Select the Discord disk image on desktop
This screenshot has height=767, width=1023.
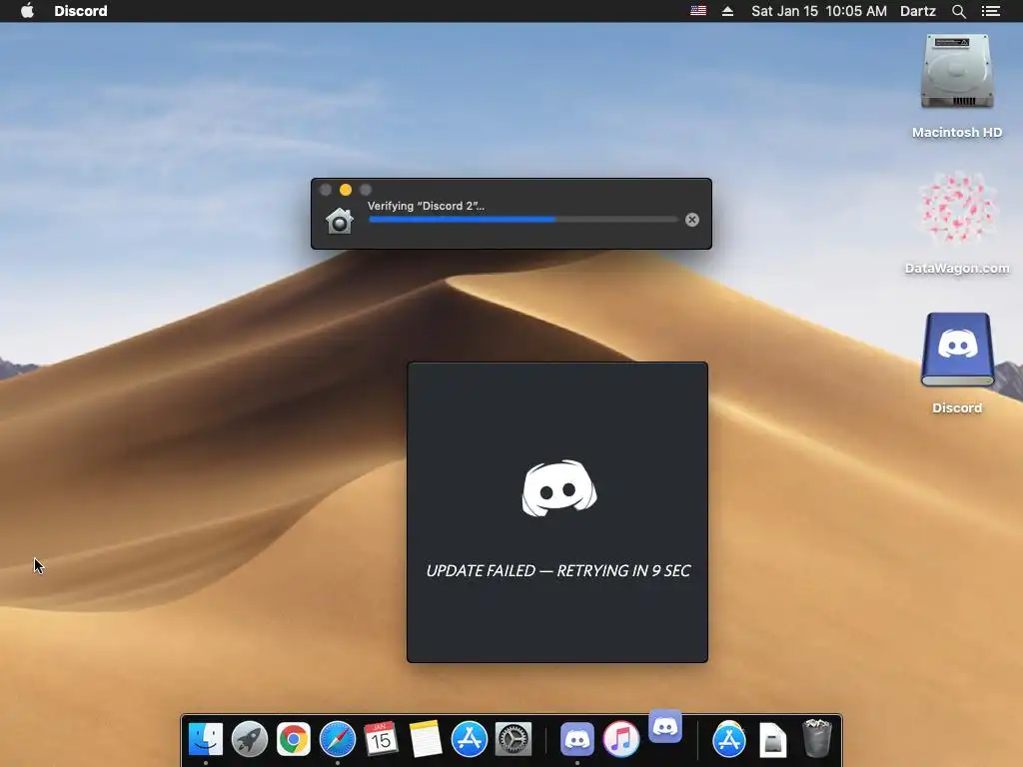957,349
